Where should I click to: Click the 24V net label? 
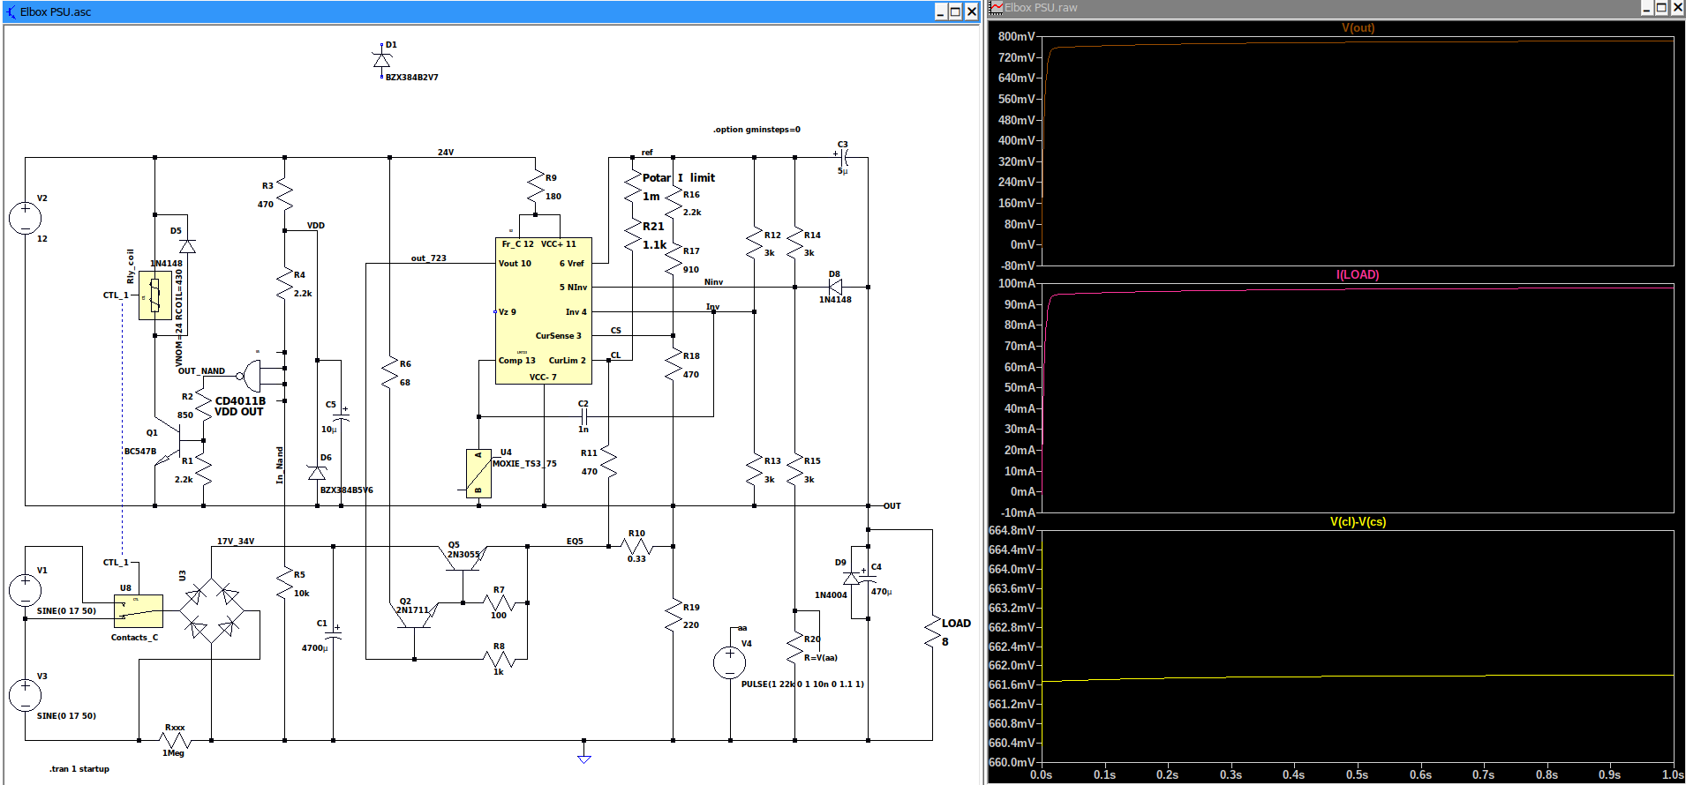[446, 153]
